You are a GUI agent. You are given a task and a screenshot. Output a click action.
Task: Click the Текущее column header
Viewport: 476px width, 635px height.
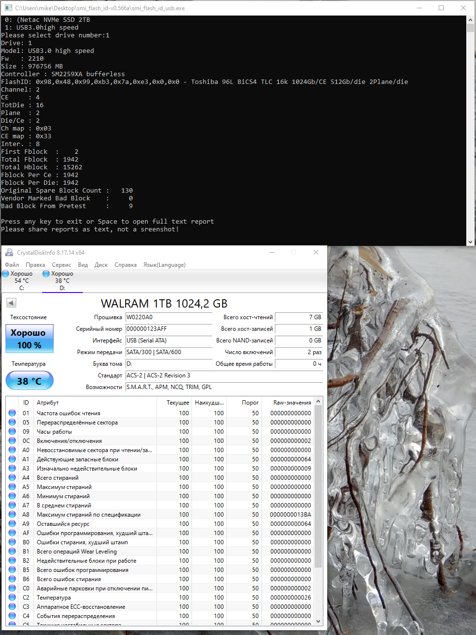pos(175,403)
